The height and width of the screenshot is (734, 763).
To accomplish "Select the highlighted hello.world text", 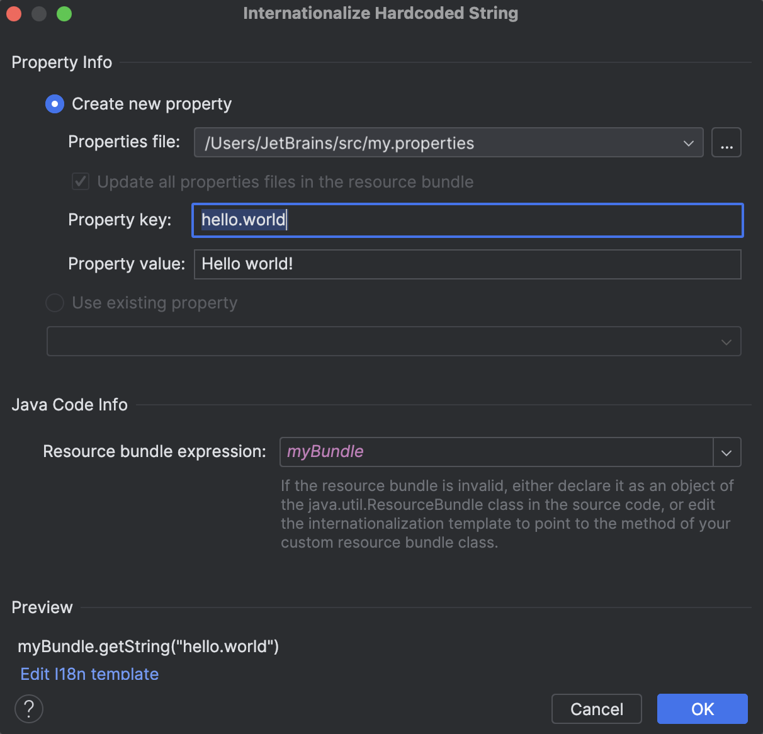I will tap(243, 220).
